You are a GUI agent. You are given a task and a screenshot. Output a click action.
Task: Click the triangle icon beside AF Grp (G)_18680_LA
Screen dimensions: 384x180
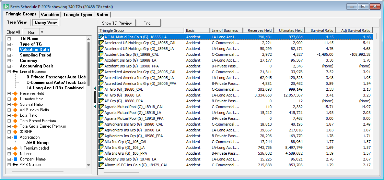coord(101,95)
